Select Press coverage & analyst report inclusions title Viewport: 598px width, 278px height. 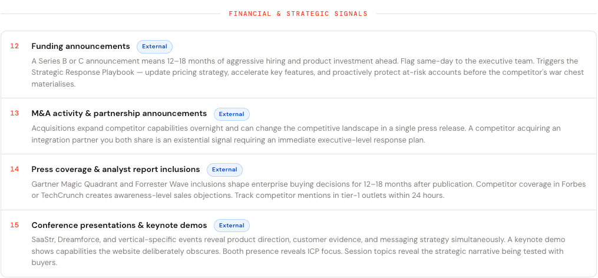pos(115,169)
